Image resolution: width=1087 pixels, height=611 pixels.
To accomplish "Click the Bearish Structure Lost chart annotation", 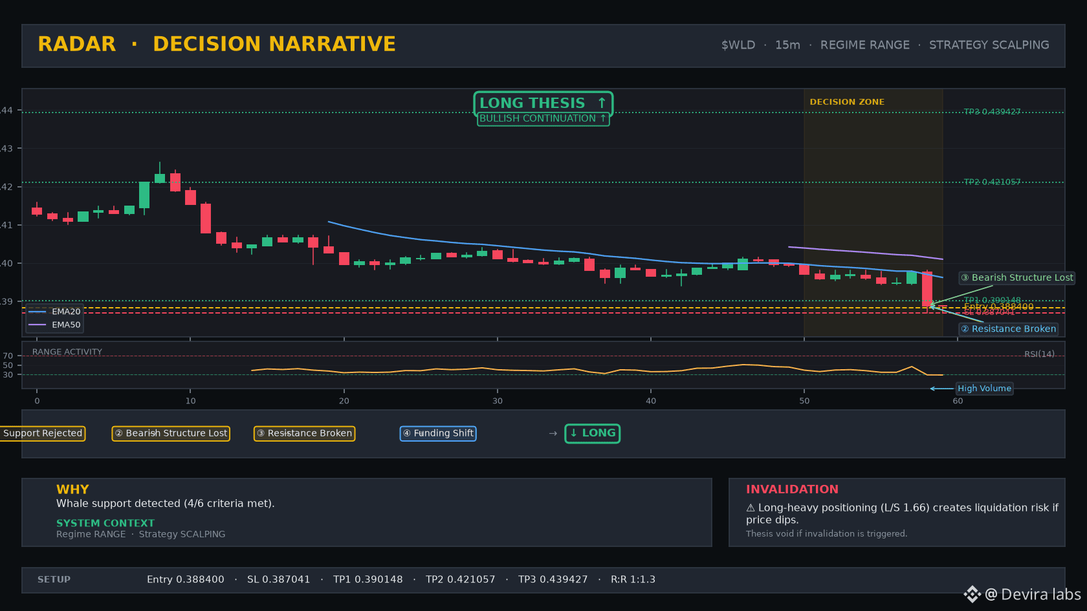I will [x=1016, y=277].
